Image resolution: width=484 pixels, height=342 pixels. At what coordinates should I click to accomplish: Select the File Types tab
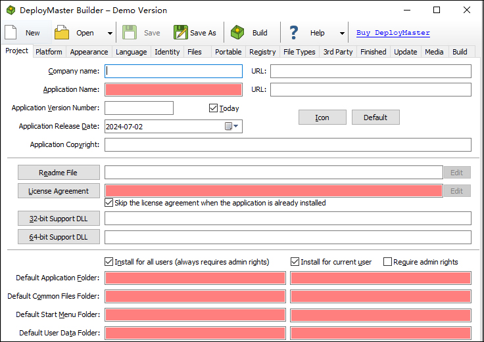(299, 52)
